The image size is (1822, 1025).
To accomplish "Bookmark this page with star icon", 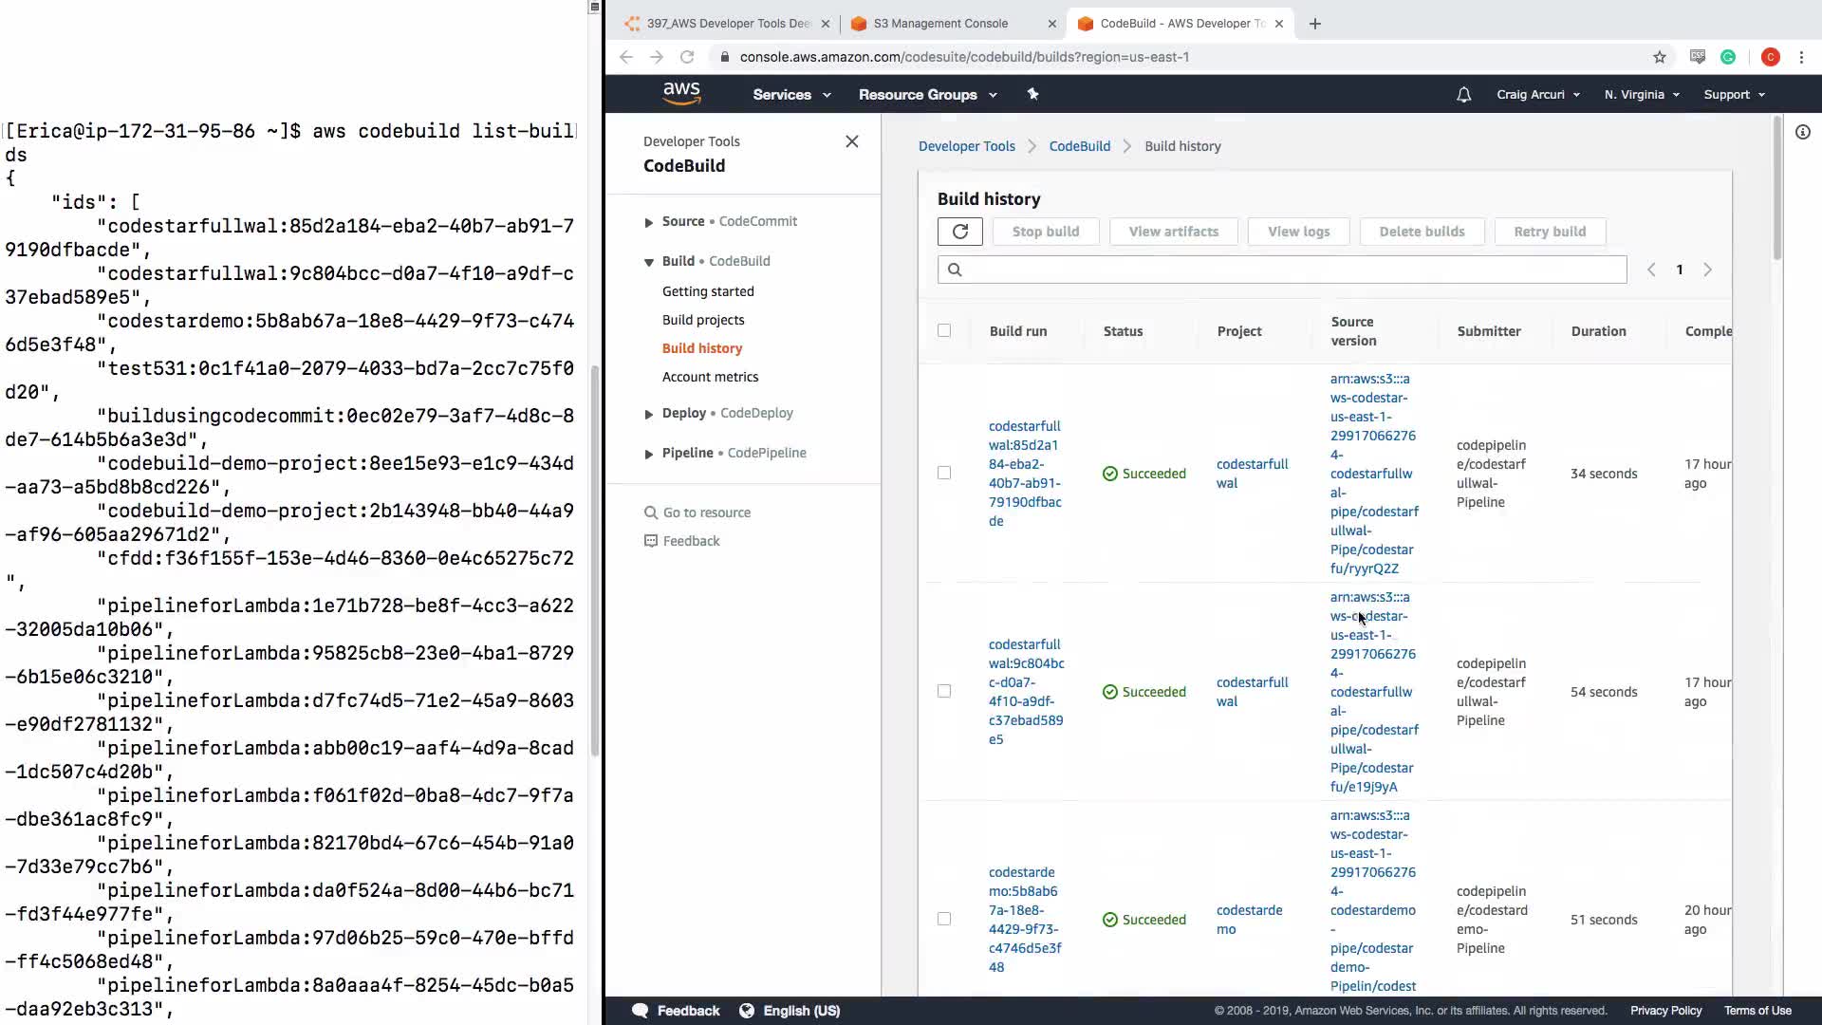I will [1659, 57].
